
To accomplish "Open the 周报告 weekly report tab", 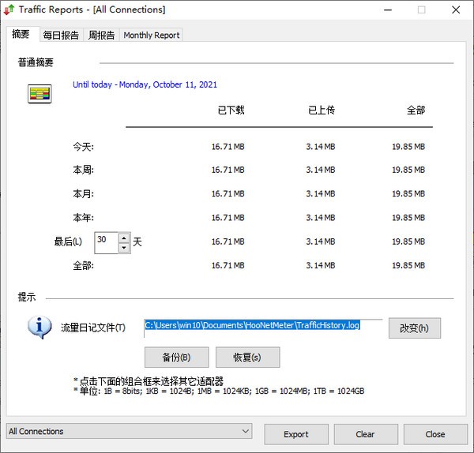I will point(100,36).
